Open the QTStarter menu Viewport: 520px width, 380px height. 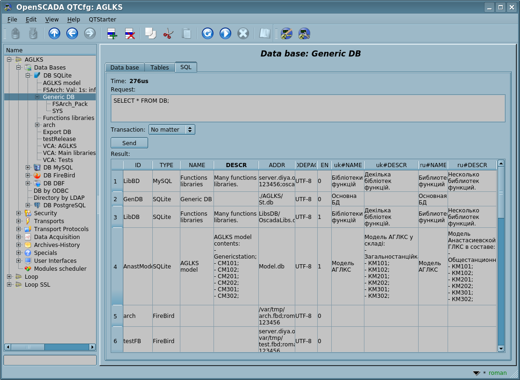[102, 20]
